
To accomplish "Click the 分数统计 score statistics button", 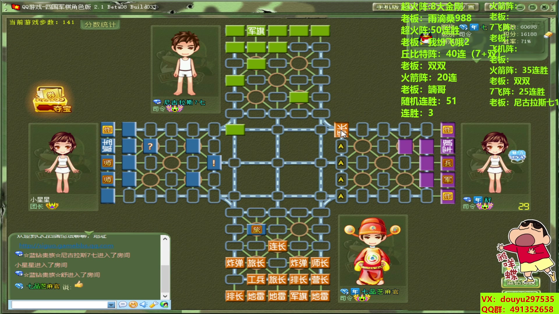I will 100,25.
